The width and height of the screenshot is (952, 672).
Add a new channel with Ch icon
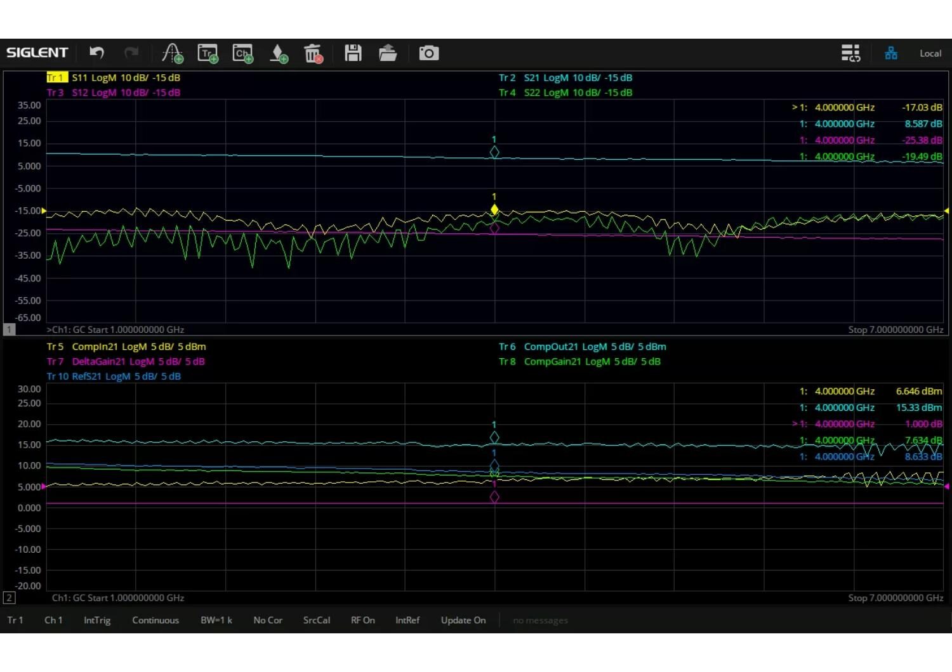coord(242,53)
